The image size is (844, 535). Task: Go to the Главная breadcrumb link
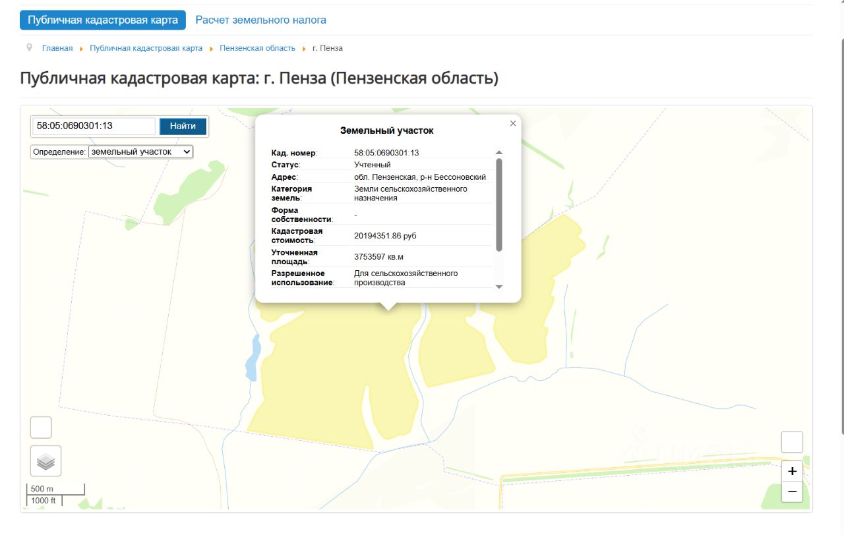tap(57, 48)
